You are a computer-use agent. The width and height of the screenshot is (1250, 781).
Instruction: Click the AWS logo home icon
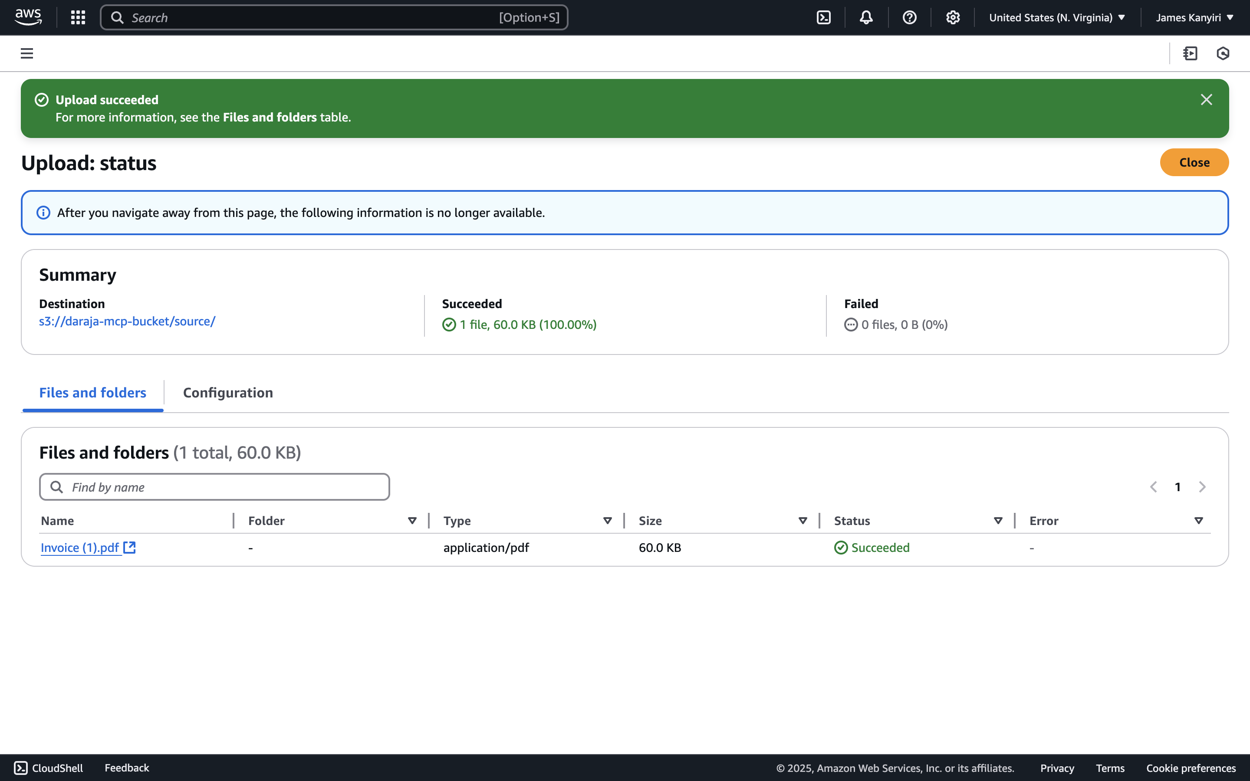tap(28, 17)
